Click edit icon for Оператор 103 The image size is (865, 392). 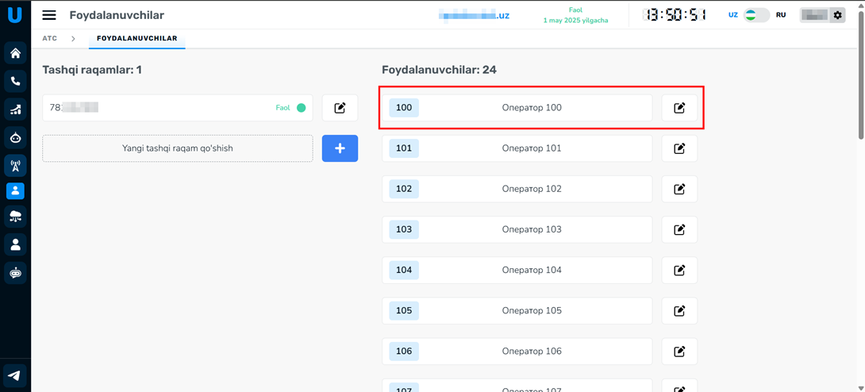[x=679, y=229]
